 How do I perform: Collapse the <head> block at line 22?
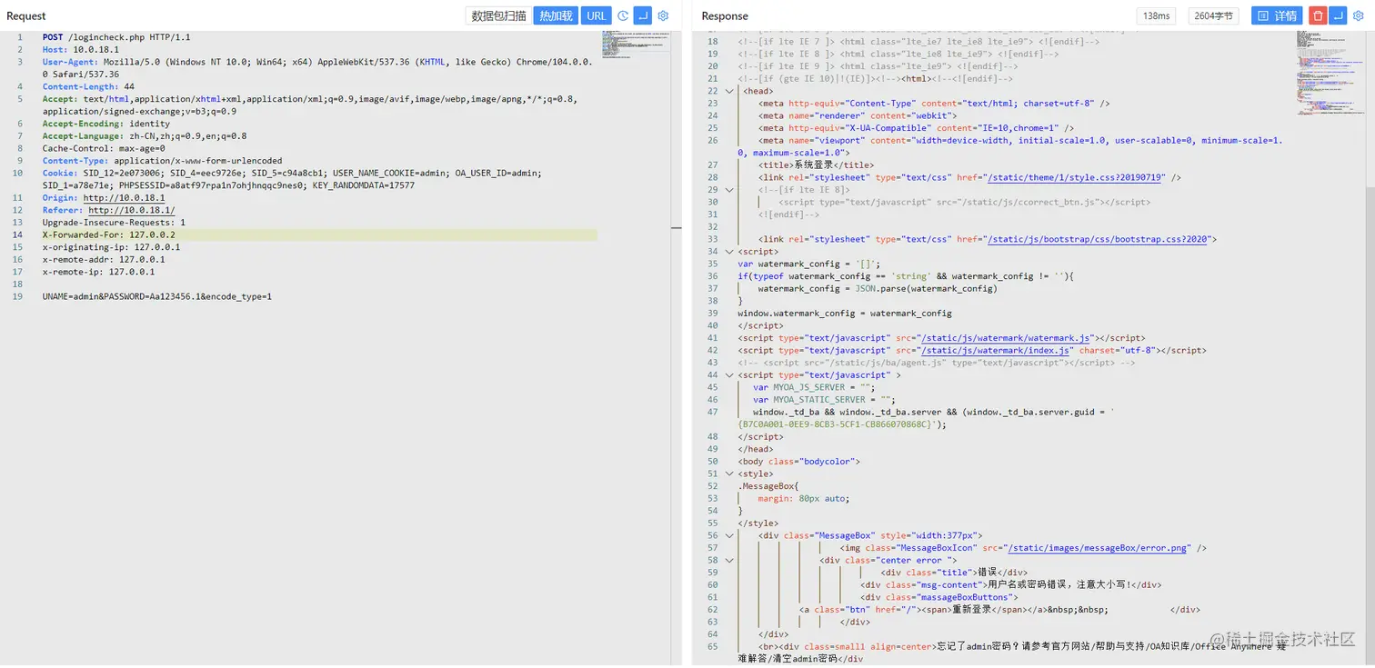[728, 91]
